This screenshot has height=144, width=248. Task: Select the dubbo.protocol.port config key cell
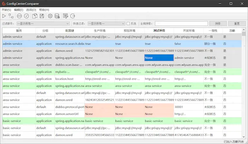[69, 107]
